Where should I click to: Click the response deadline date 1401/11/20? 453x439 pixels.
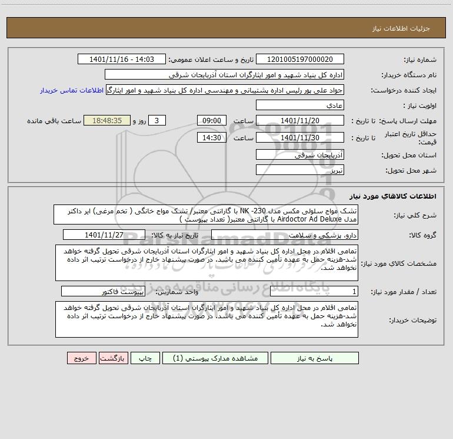pyautogui.click(x=300, y=120)
